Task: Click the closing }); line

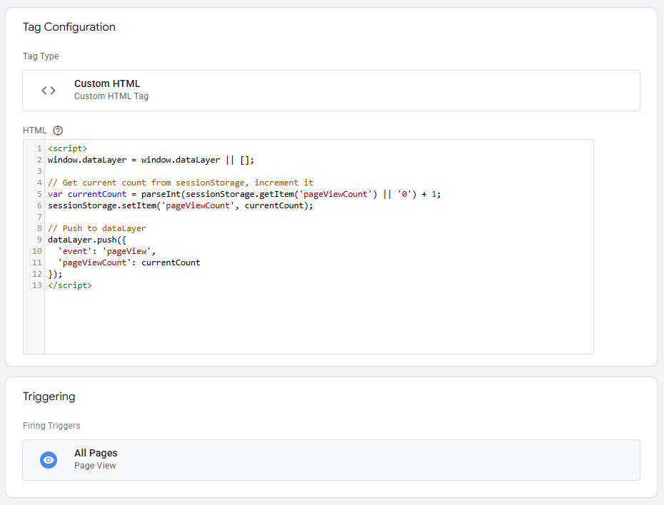Action: pyautogui.click(x=55, y=274)
